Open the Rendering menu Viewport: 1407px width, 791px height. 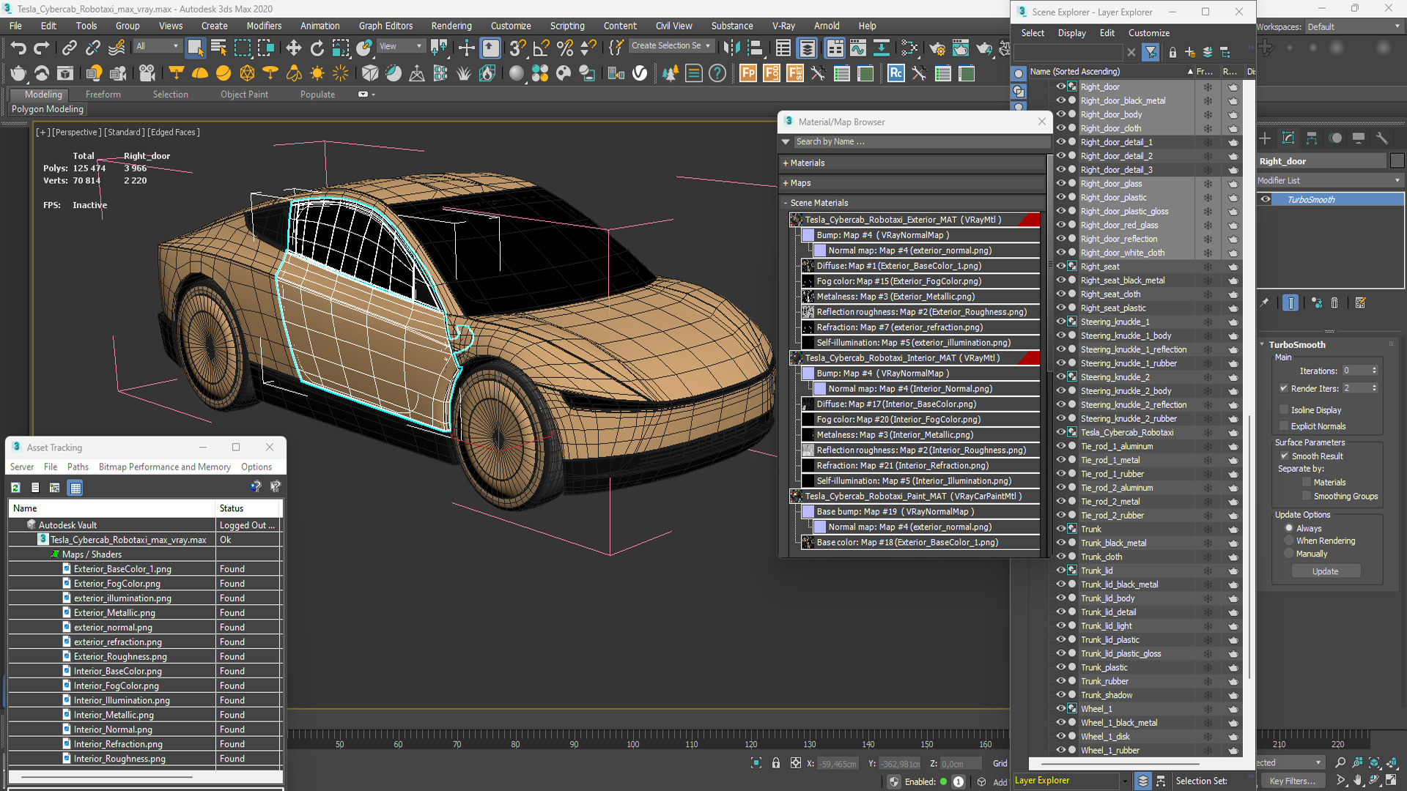[451, 26]
